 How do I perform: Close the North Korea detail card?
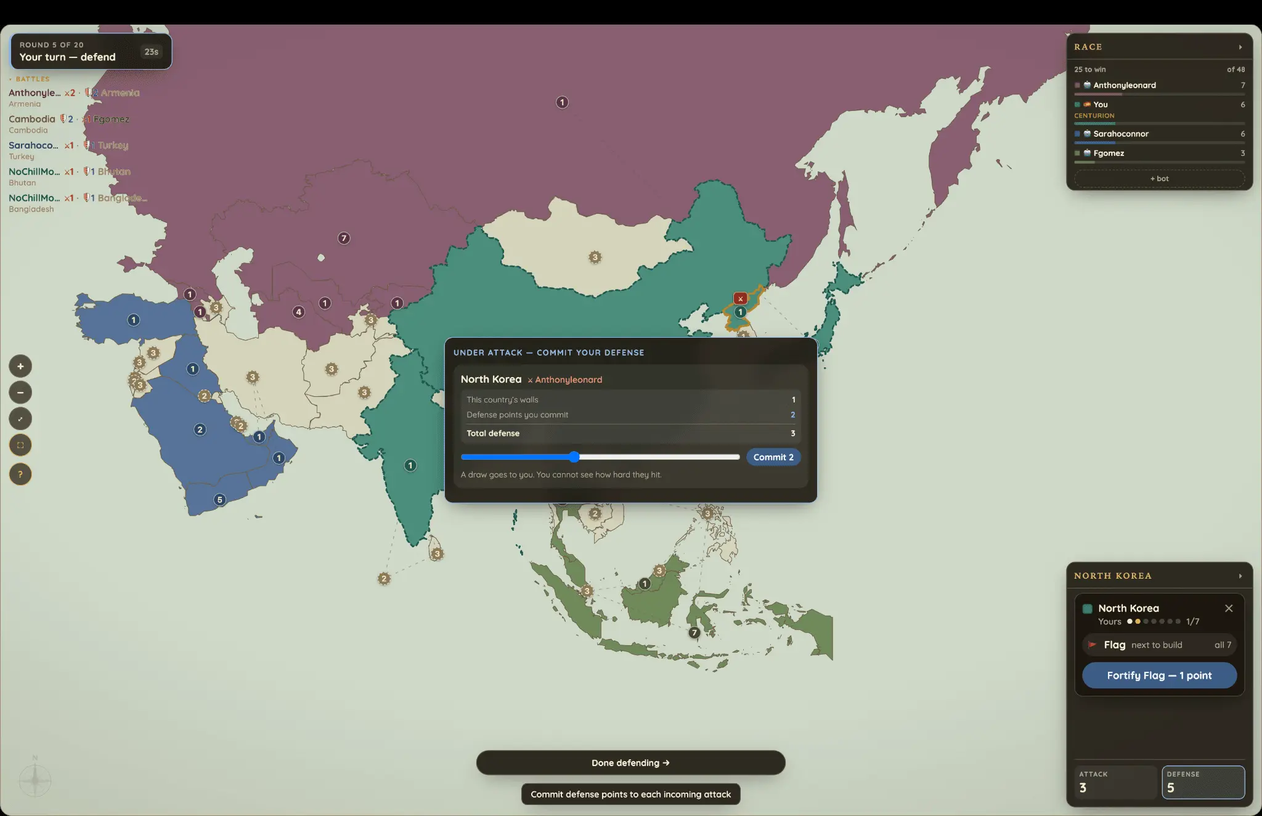point(1229,608)
